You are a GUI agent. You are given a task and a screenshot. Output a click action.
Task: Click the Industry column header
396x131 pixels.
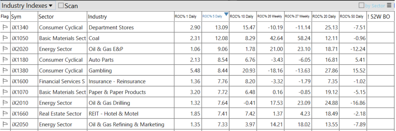[x=98, y=17]
